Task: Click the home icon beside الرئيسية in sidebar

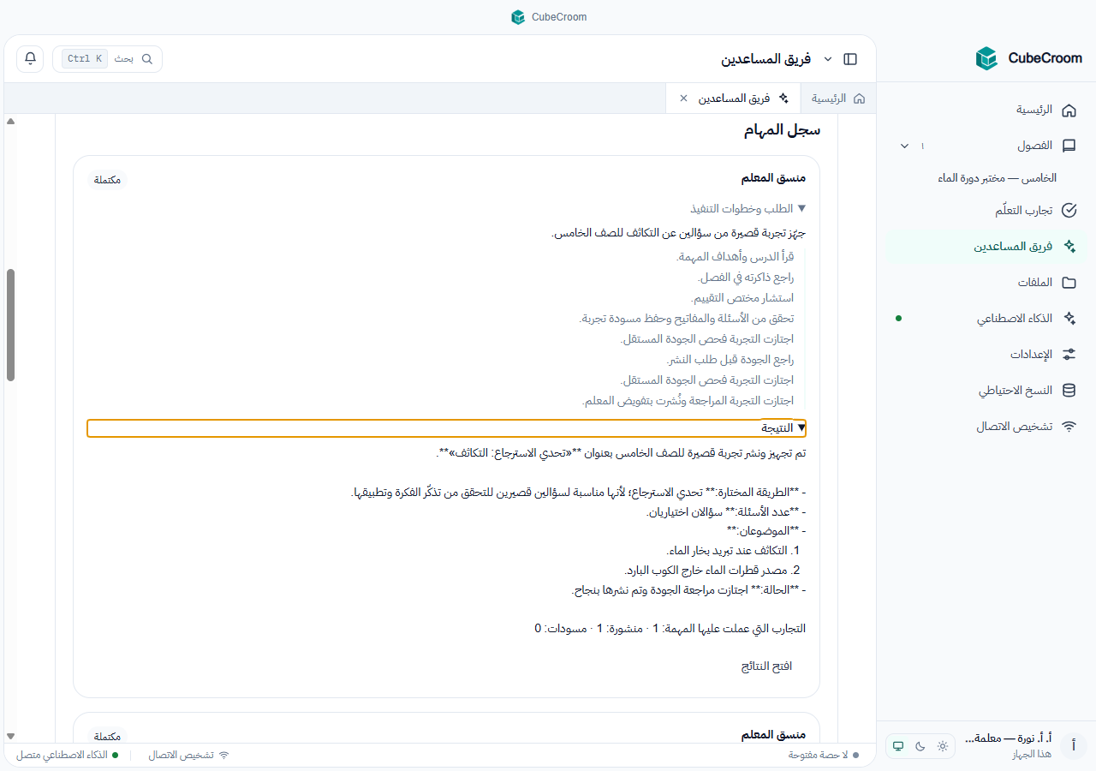Action: (x=1069, y=111)
